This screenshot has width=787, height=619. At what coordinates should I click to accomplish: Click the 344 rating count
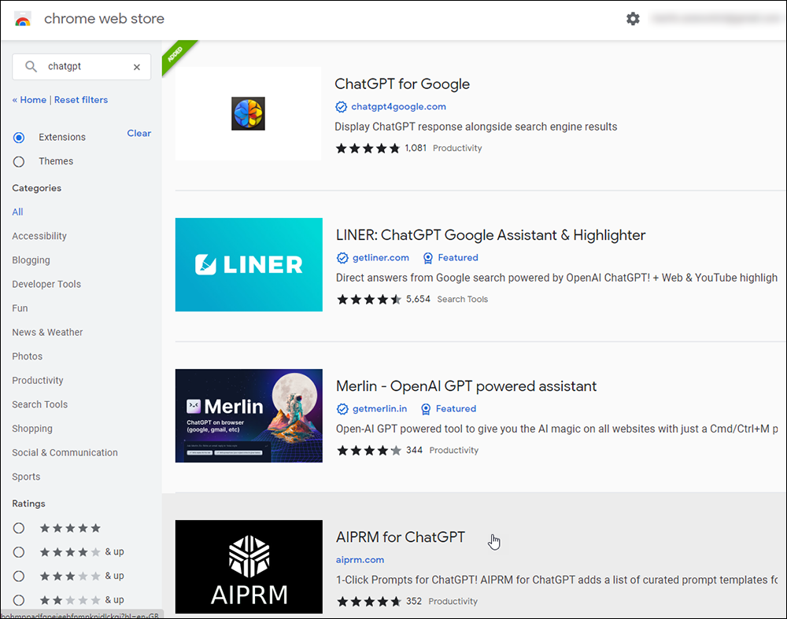pyautogui.click(x=414, y=450)
